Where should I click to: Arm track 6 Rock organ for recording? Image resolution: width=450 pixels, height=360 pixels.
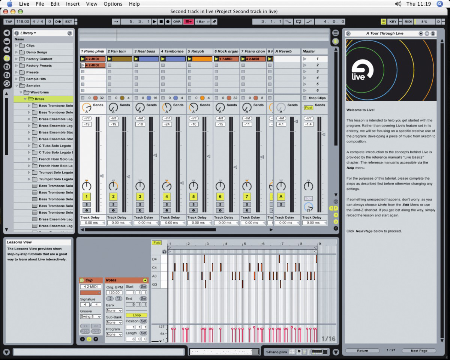[220, 210]
